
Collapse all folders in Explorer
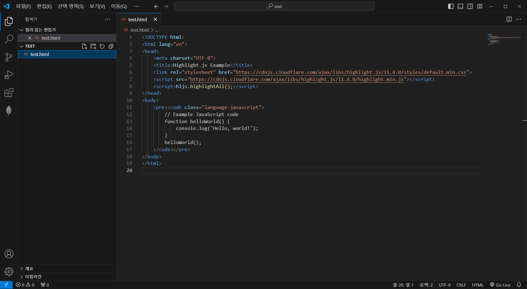pyautogui.click(x=111, y=46)
